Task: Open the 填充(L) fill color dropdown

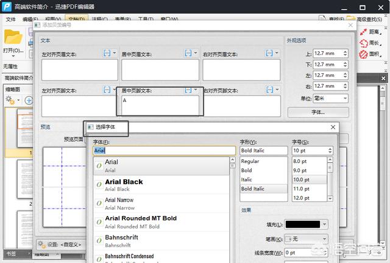Action: (324, 224)
